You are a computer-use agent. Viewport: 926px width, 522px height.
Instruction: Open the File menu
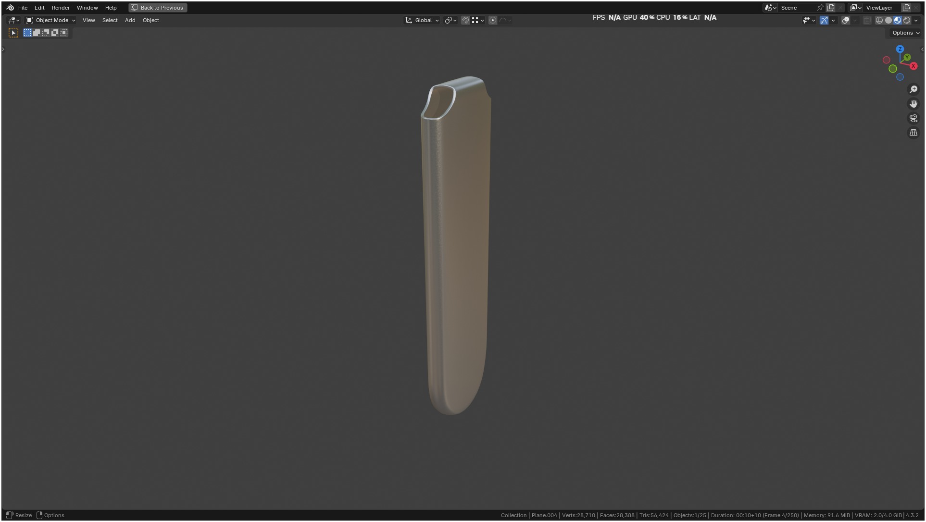(23, 8)
